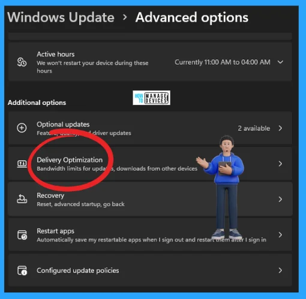Click the Active hours clock icon
This screenshot has height=299, width=306.
coord(22,62)
